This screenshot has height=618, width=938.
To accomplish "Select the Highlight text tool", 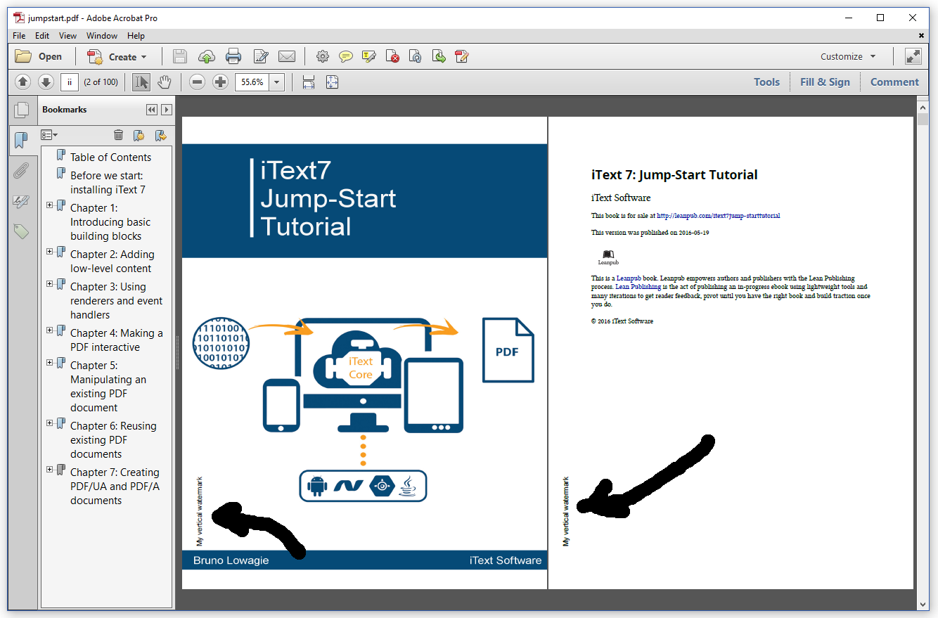I will click(369, 57).
